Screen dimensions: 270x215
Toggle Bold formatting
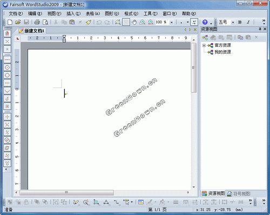click(x=240, y=22)
